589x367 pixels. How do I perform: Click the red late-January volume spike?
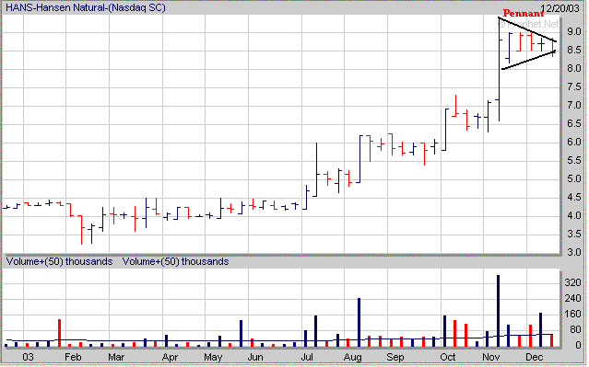pyautogui.click(x=59, y=333)
